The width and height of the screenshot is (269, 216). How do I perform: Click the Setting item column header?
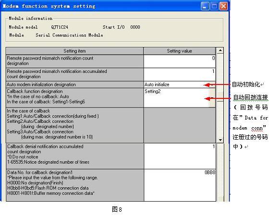point(74,51)
